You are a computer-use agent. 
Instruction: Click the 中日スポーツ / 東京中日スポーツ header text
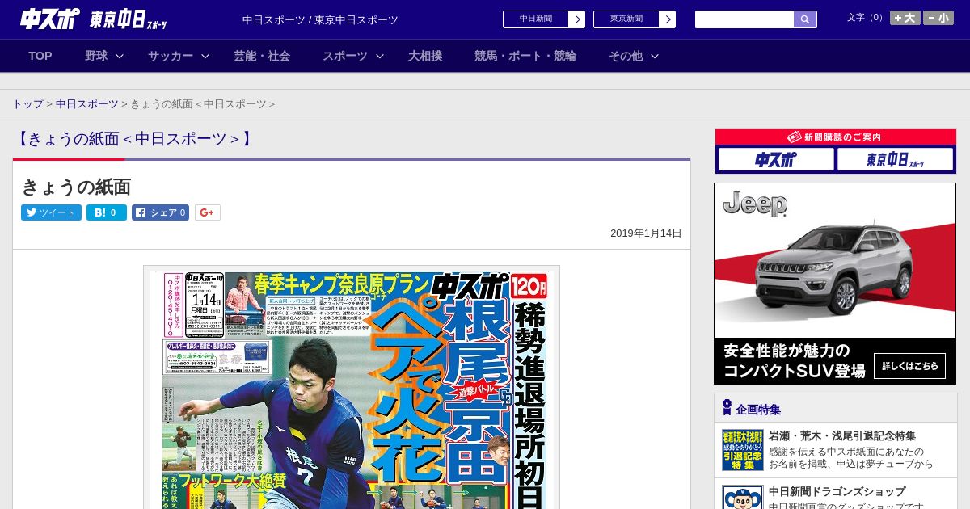[x=320, y=20]
